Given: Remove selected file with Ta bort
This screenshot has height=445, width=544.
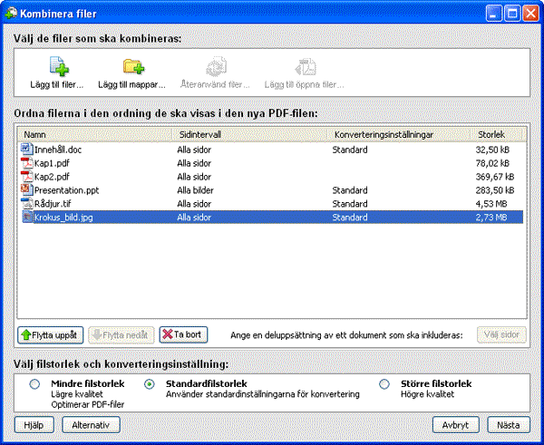Looking at the screenshot, I should coord(184,334).
